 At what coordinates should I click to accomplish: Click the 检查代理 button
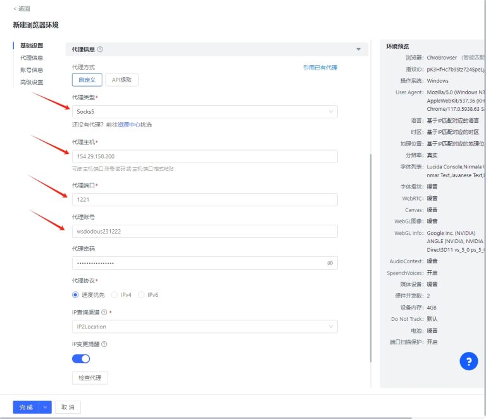point(90,378)
